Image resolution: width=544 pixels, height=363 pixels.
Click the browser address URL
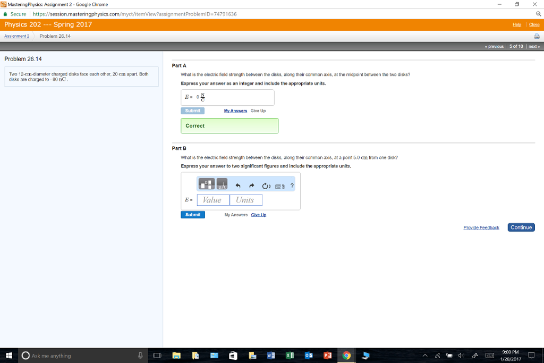pos(134,14)
